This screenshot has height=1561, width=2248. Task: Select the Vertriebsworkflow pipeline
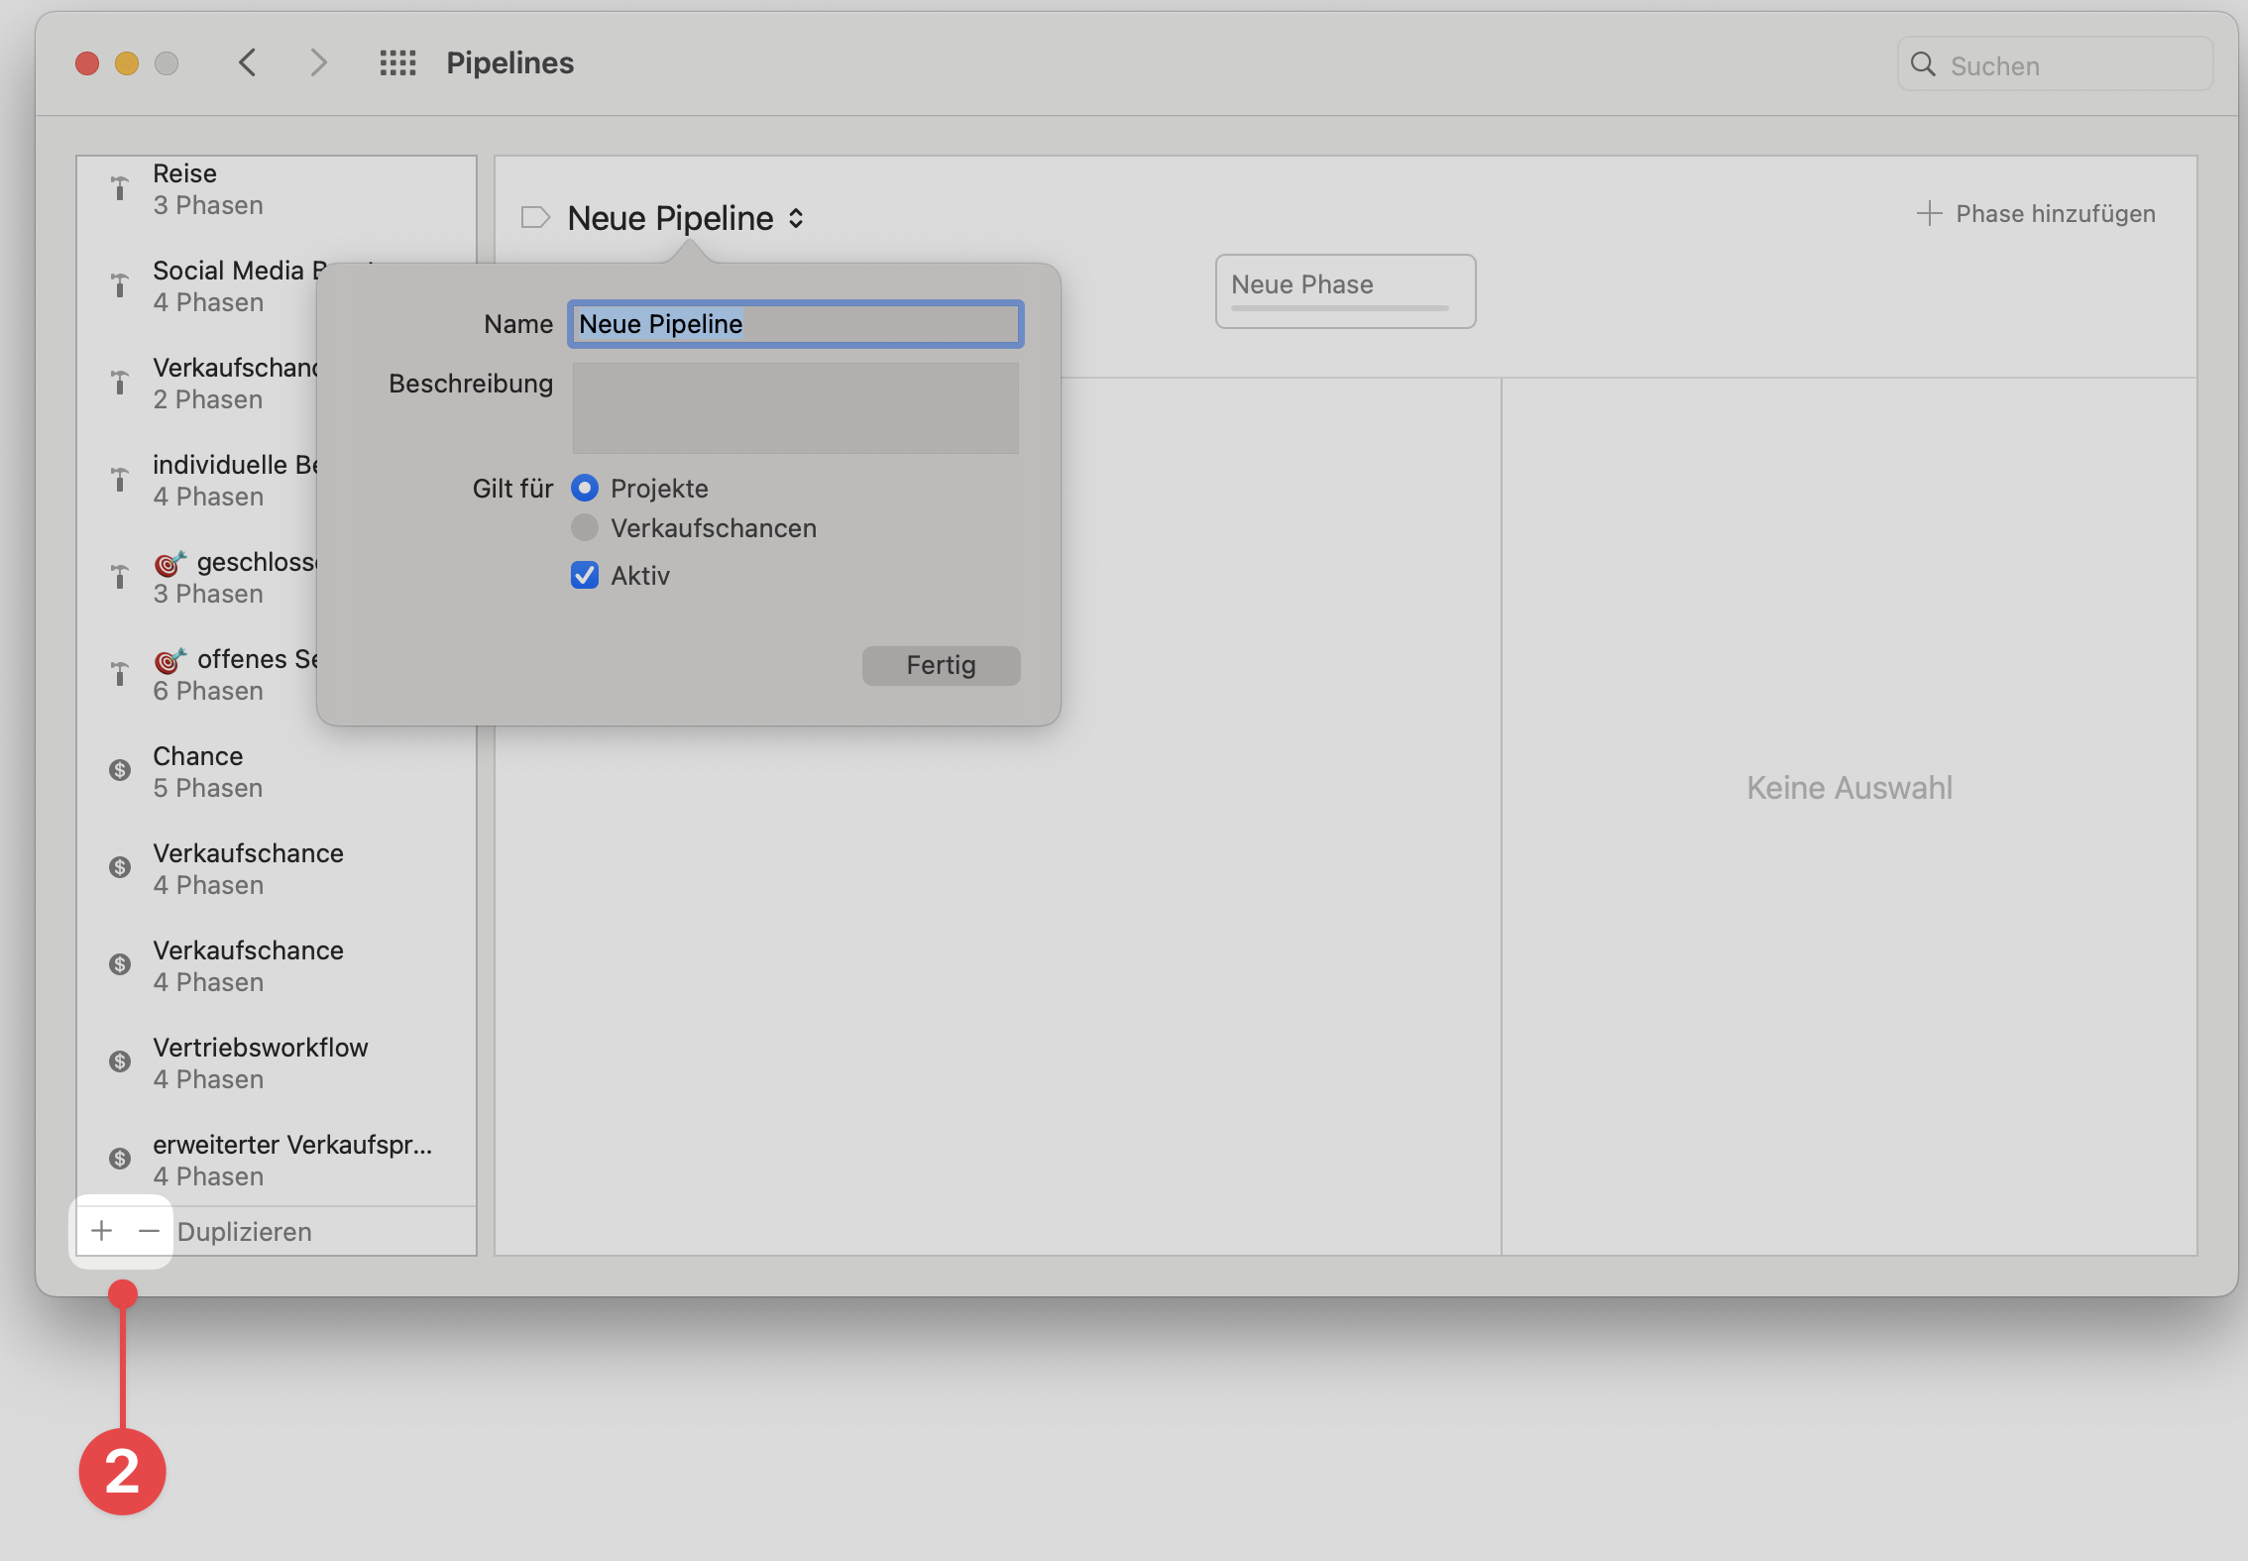277,1062
